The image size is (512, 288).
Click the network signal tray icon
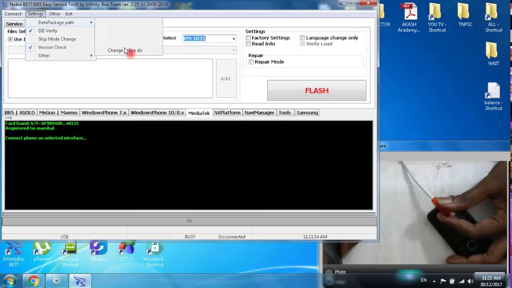[x=461, y=281]
